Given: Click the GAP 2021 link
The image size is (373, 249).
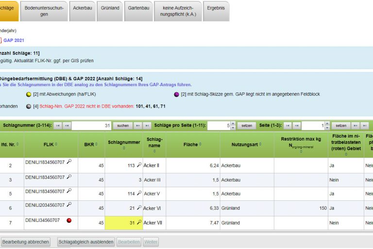Looking at the screenshot, I should coord(14,40).
